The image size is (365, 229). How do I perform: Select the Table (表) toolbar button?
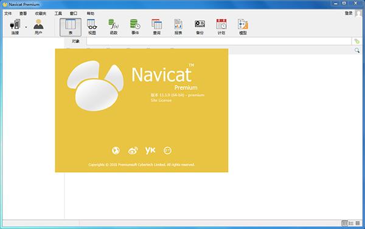coord(71,27)
